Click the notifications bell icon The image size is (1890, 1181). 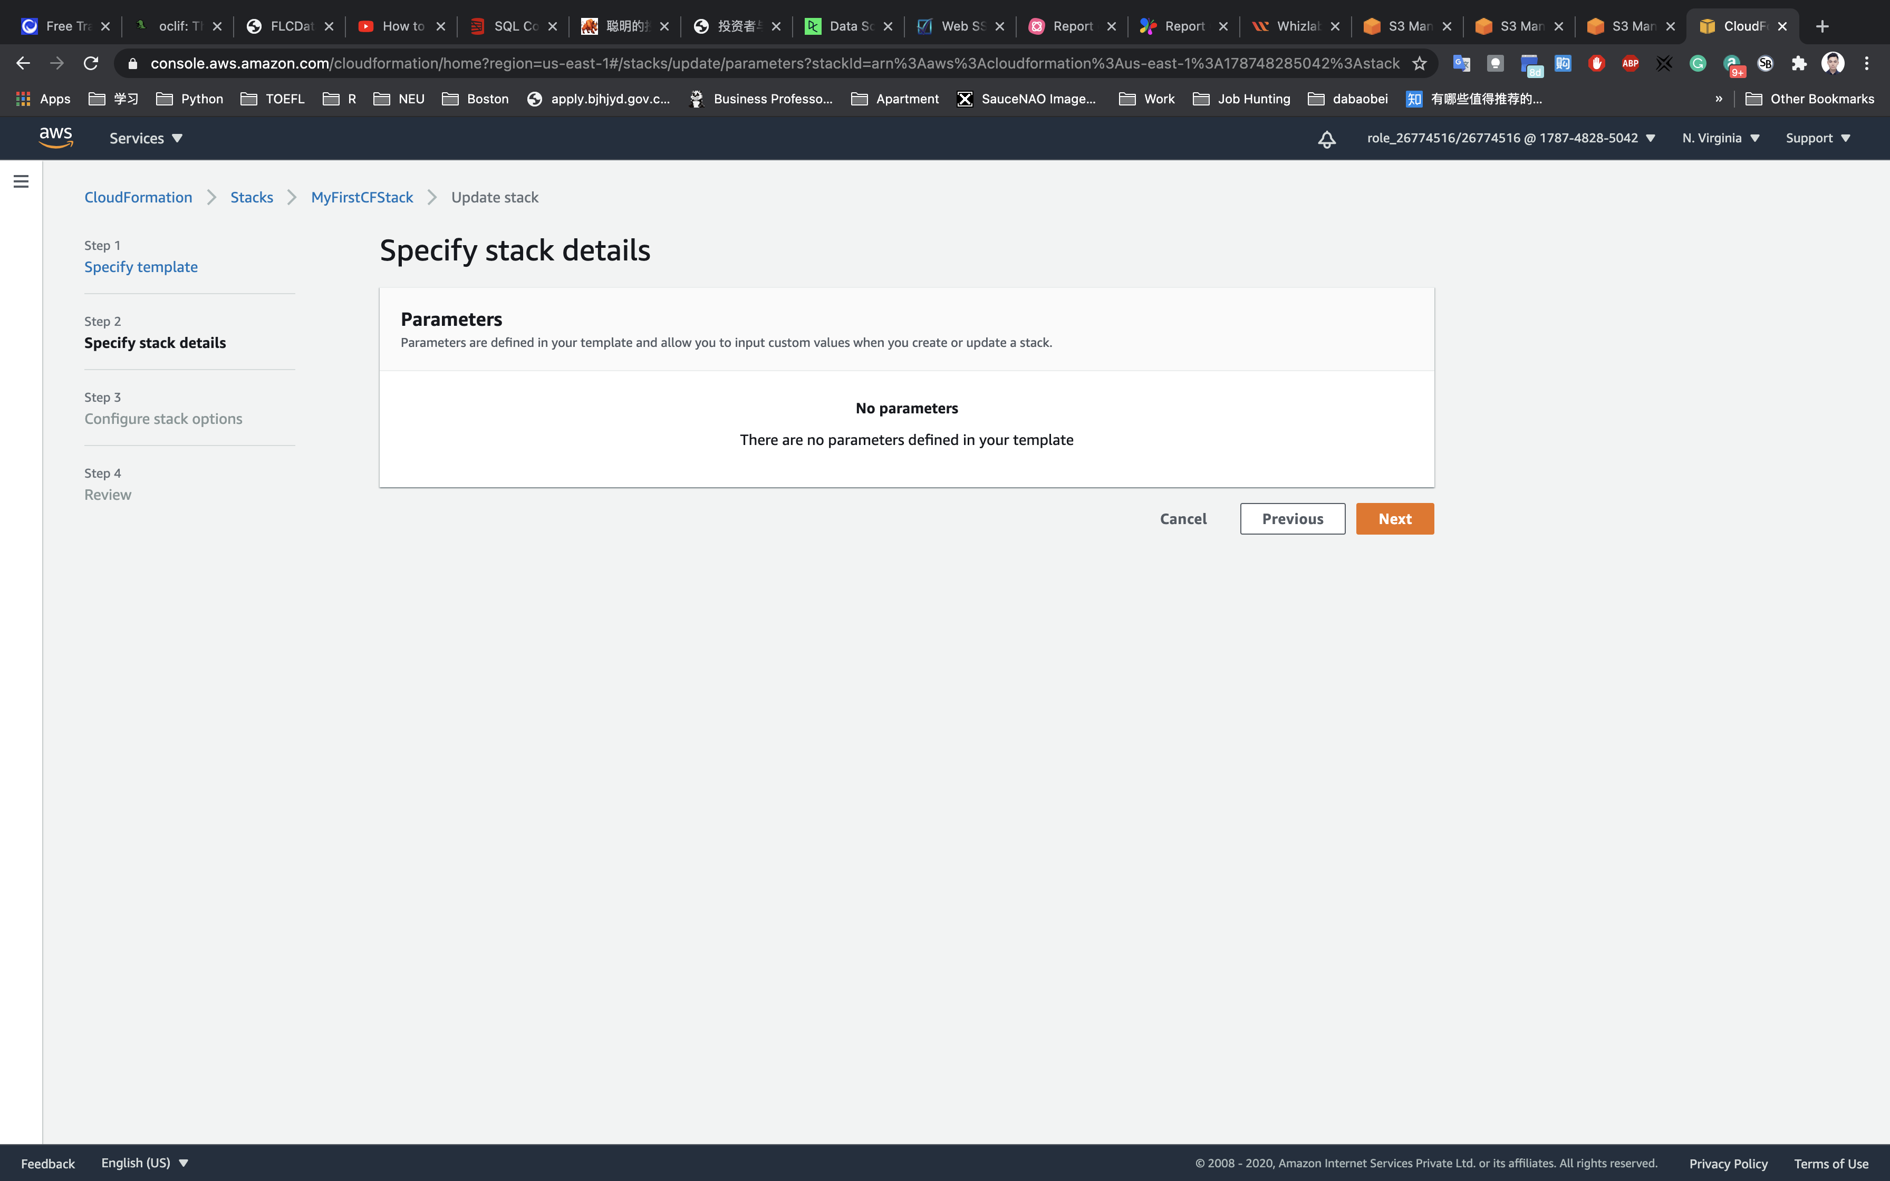point(1326,139)
